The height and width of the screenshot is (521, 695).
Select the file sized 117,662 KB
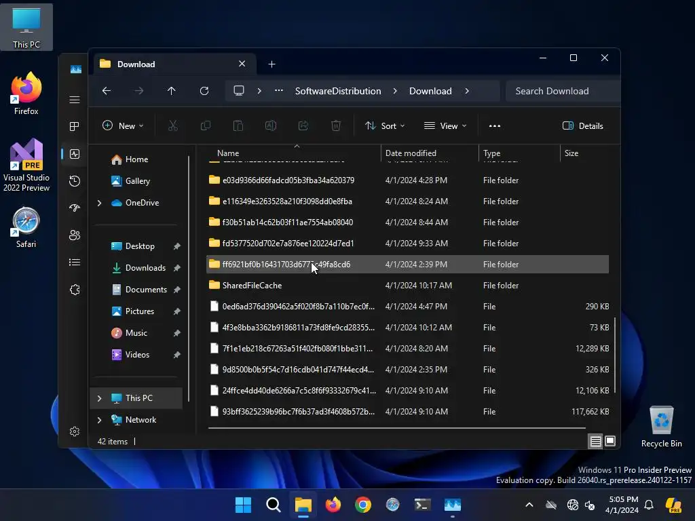407,412
